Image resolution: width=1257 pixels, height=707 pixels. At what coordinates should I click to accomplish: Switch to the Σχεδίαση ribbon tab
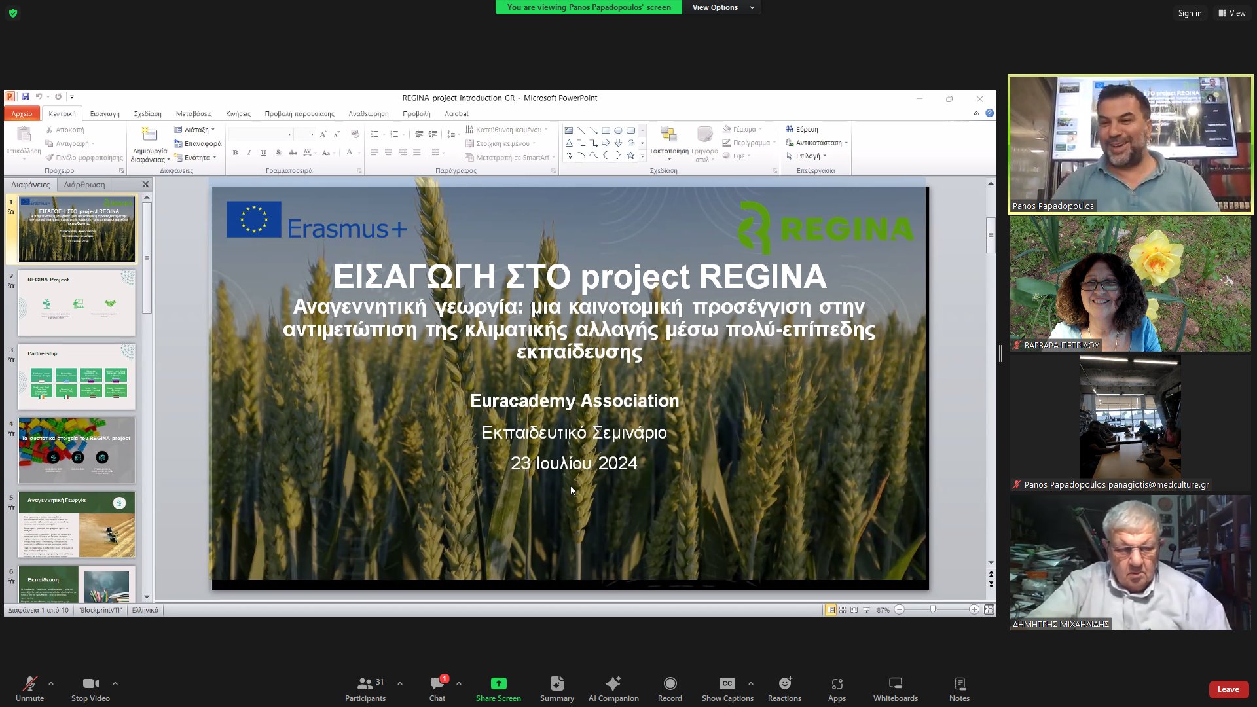point(148,114)
